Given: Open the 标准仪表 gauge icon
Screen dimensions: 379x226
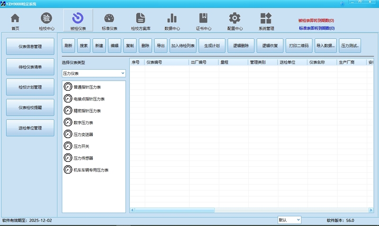Looking at the screenshot, I should pos(109,18).
